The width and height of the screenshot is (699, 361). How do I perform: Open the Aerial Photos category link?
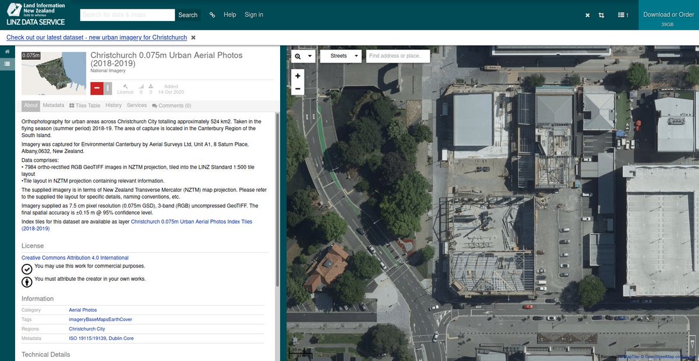point(83,310)
